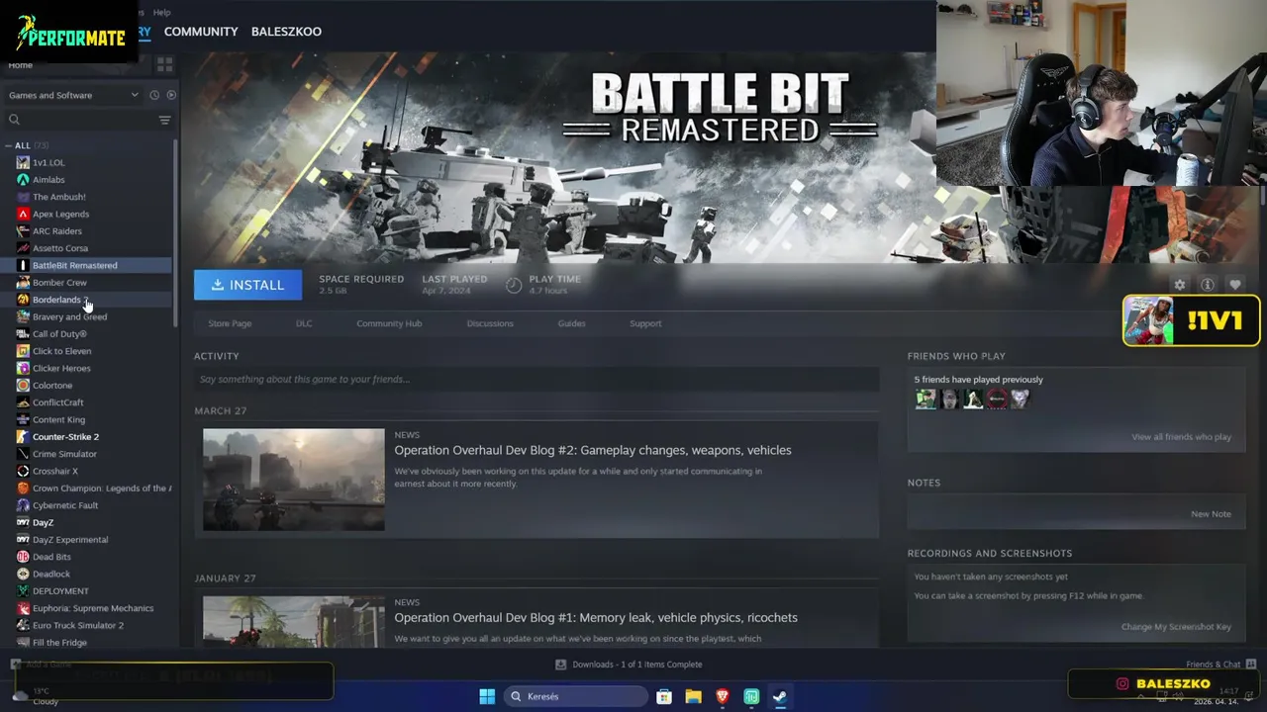The image size is (1267, 712).
Task: Open Dev Blog #1 memory leak article
Action: coord(596,617)
